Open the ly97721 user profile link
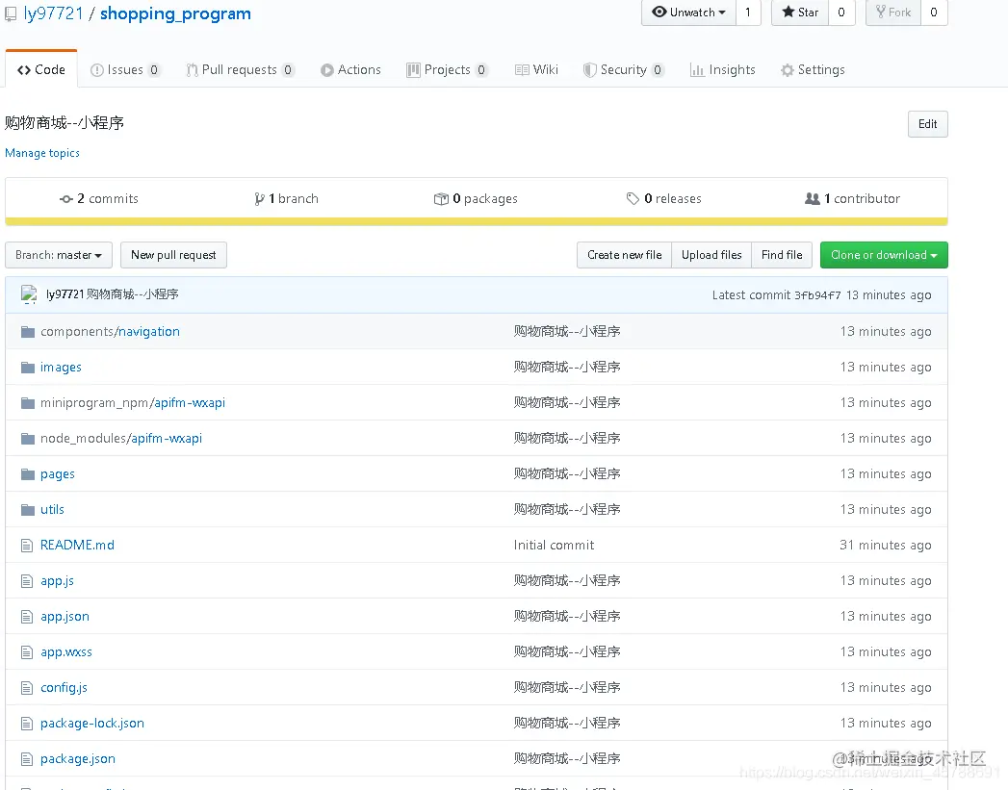 (x=53, y=13)
